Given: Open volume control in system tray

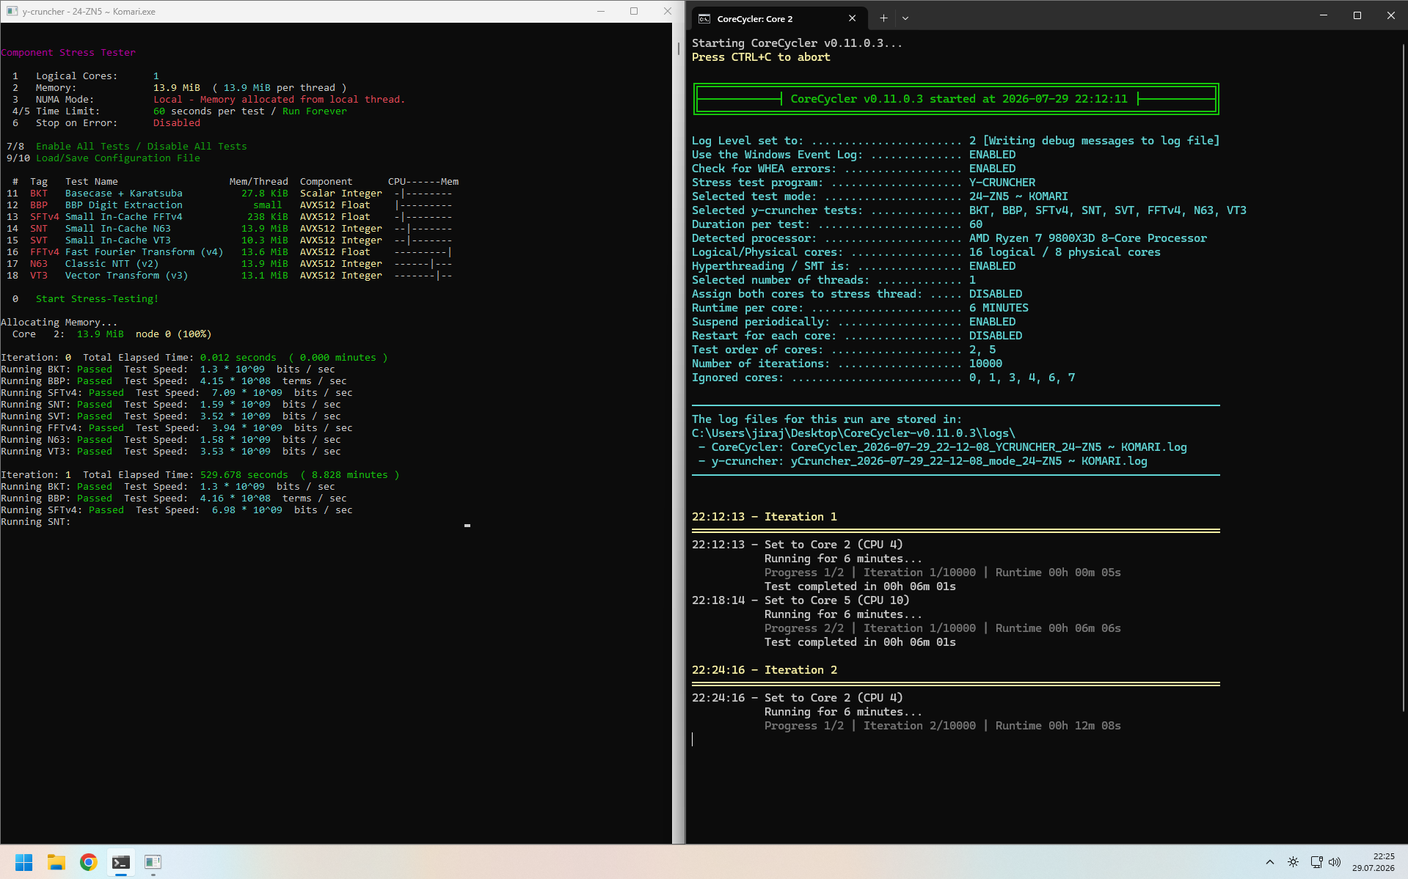Looking at the screenshot, I should [1335, 862].
